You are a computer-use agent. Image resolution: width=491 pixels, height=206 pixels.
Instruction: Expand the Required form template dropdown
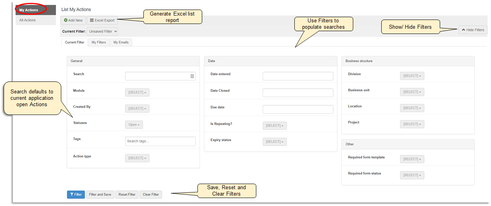tap(412, 159)
